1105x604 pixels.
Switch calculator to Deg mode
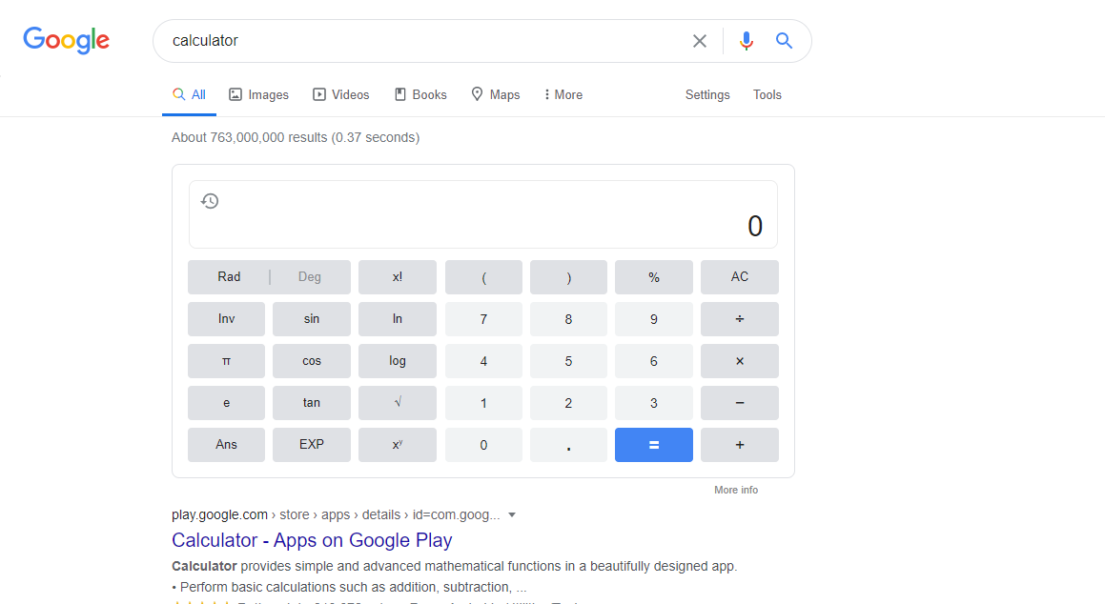click(310, 277)
